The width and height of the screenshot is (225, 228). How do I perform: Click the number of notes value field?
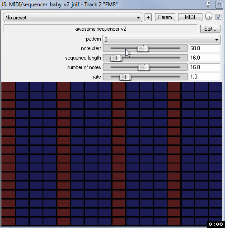point(205,67)
